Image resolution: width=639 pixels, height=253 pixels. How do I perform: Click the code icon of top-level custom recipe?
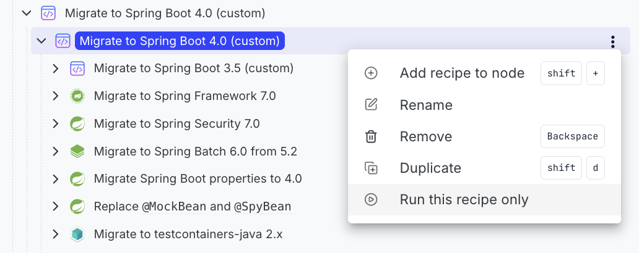48,14
